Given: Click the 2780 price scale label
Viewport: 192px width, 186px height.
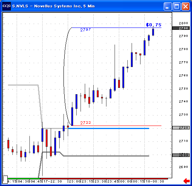Looking at the screenshot, I should [183, 49].
